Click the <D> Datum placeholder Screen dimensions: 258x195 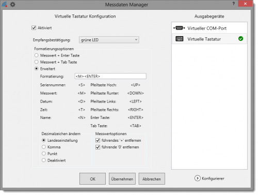[82, 101]
